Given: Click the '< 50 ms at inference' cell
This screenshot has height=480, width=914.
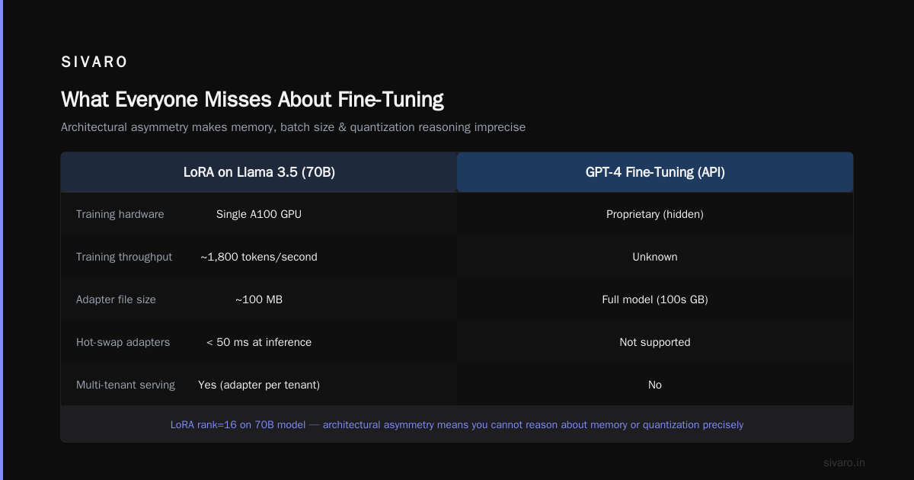Looking at the screenshot, I should pos(259,342).
